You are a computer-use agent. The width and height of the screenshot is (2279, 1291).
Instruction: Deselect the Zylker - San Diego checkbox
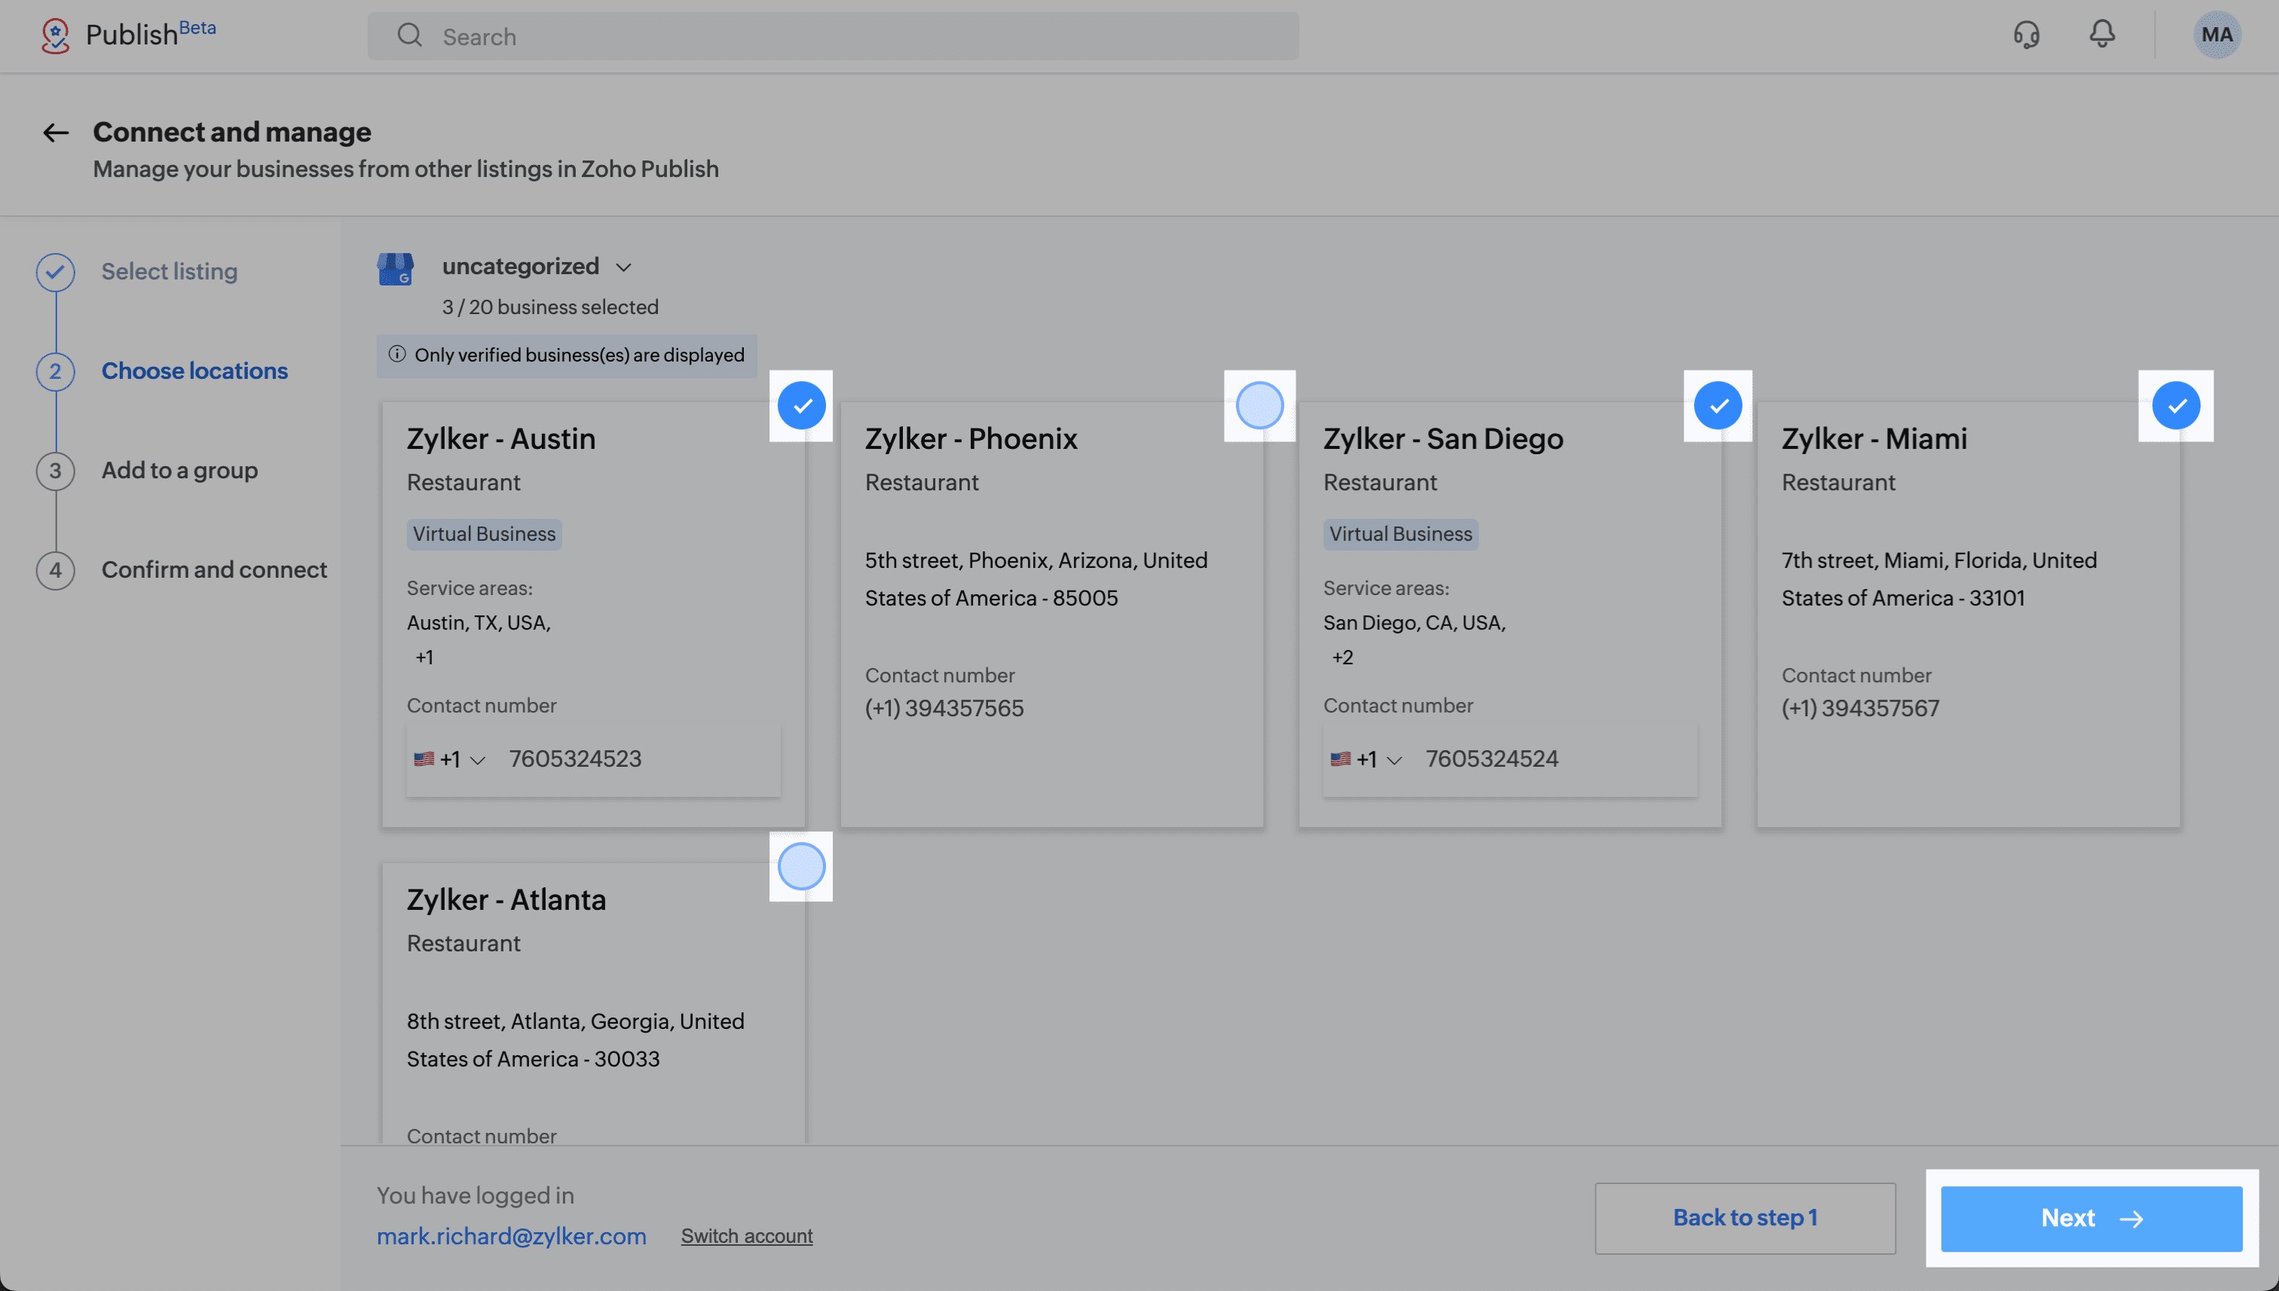(1718, 405)
